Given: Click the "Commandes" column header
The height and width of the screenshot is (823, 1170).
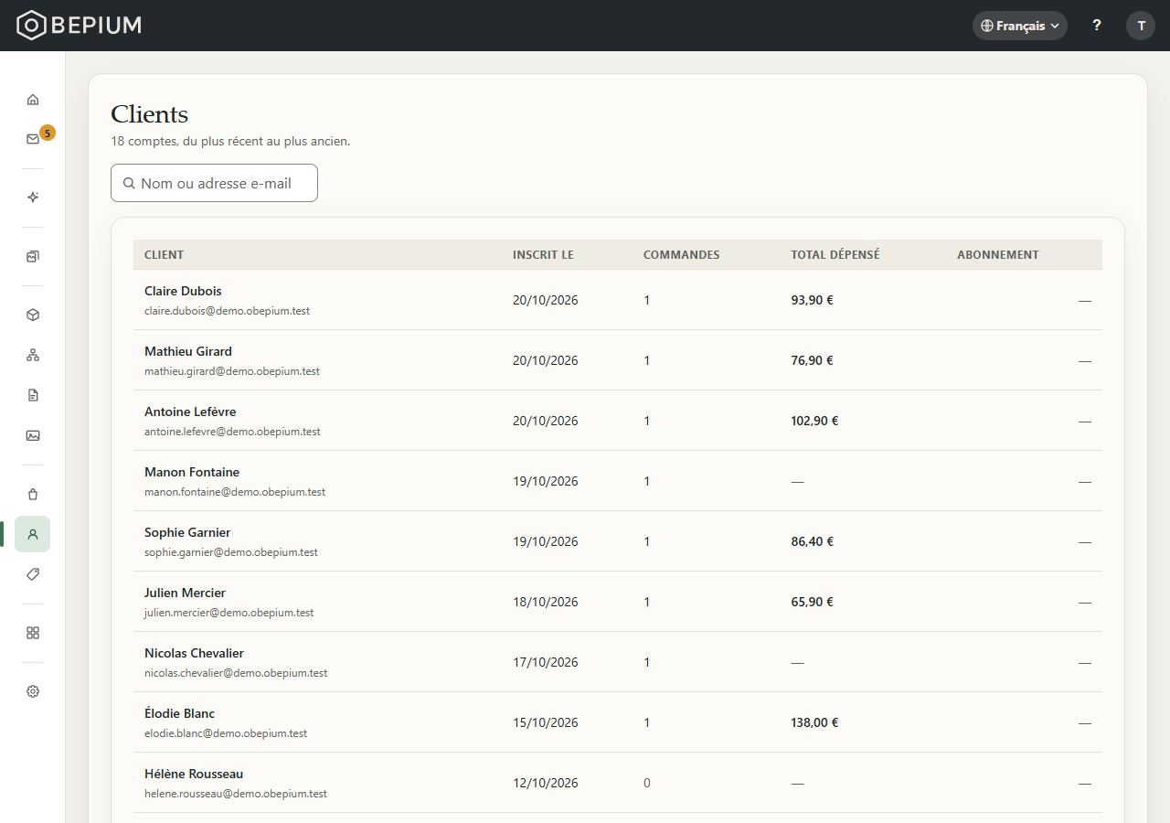Looking at the screenshot, I should click(682, 255).
